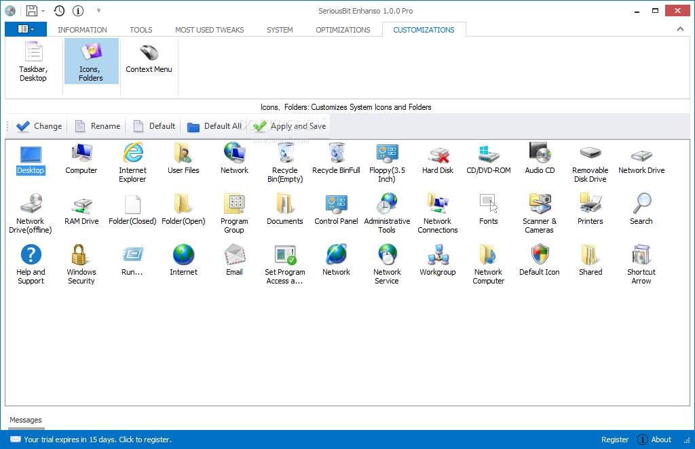Select the Computer icon item
Image resolution: width=695 pixels, height=449 pixels.
click(81, 159)
